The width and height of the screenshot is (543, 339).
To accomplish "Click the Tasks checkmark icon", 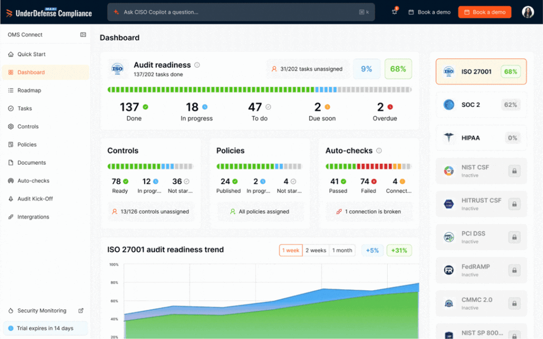I will (11, 108).
